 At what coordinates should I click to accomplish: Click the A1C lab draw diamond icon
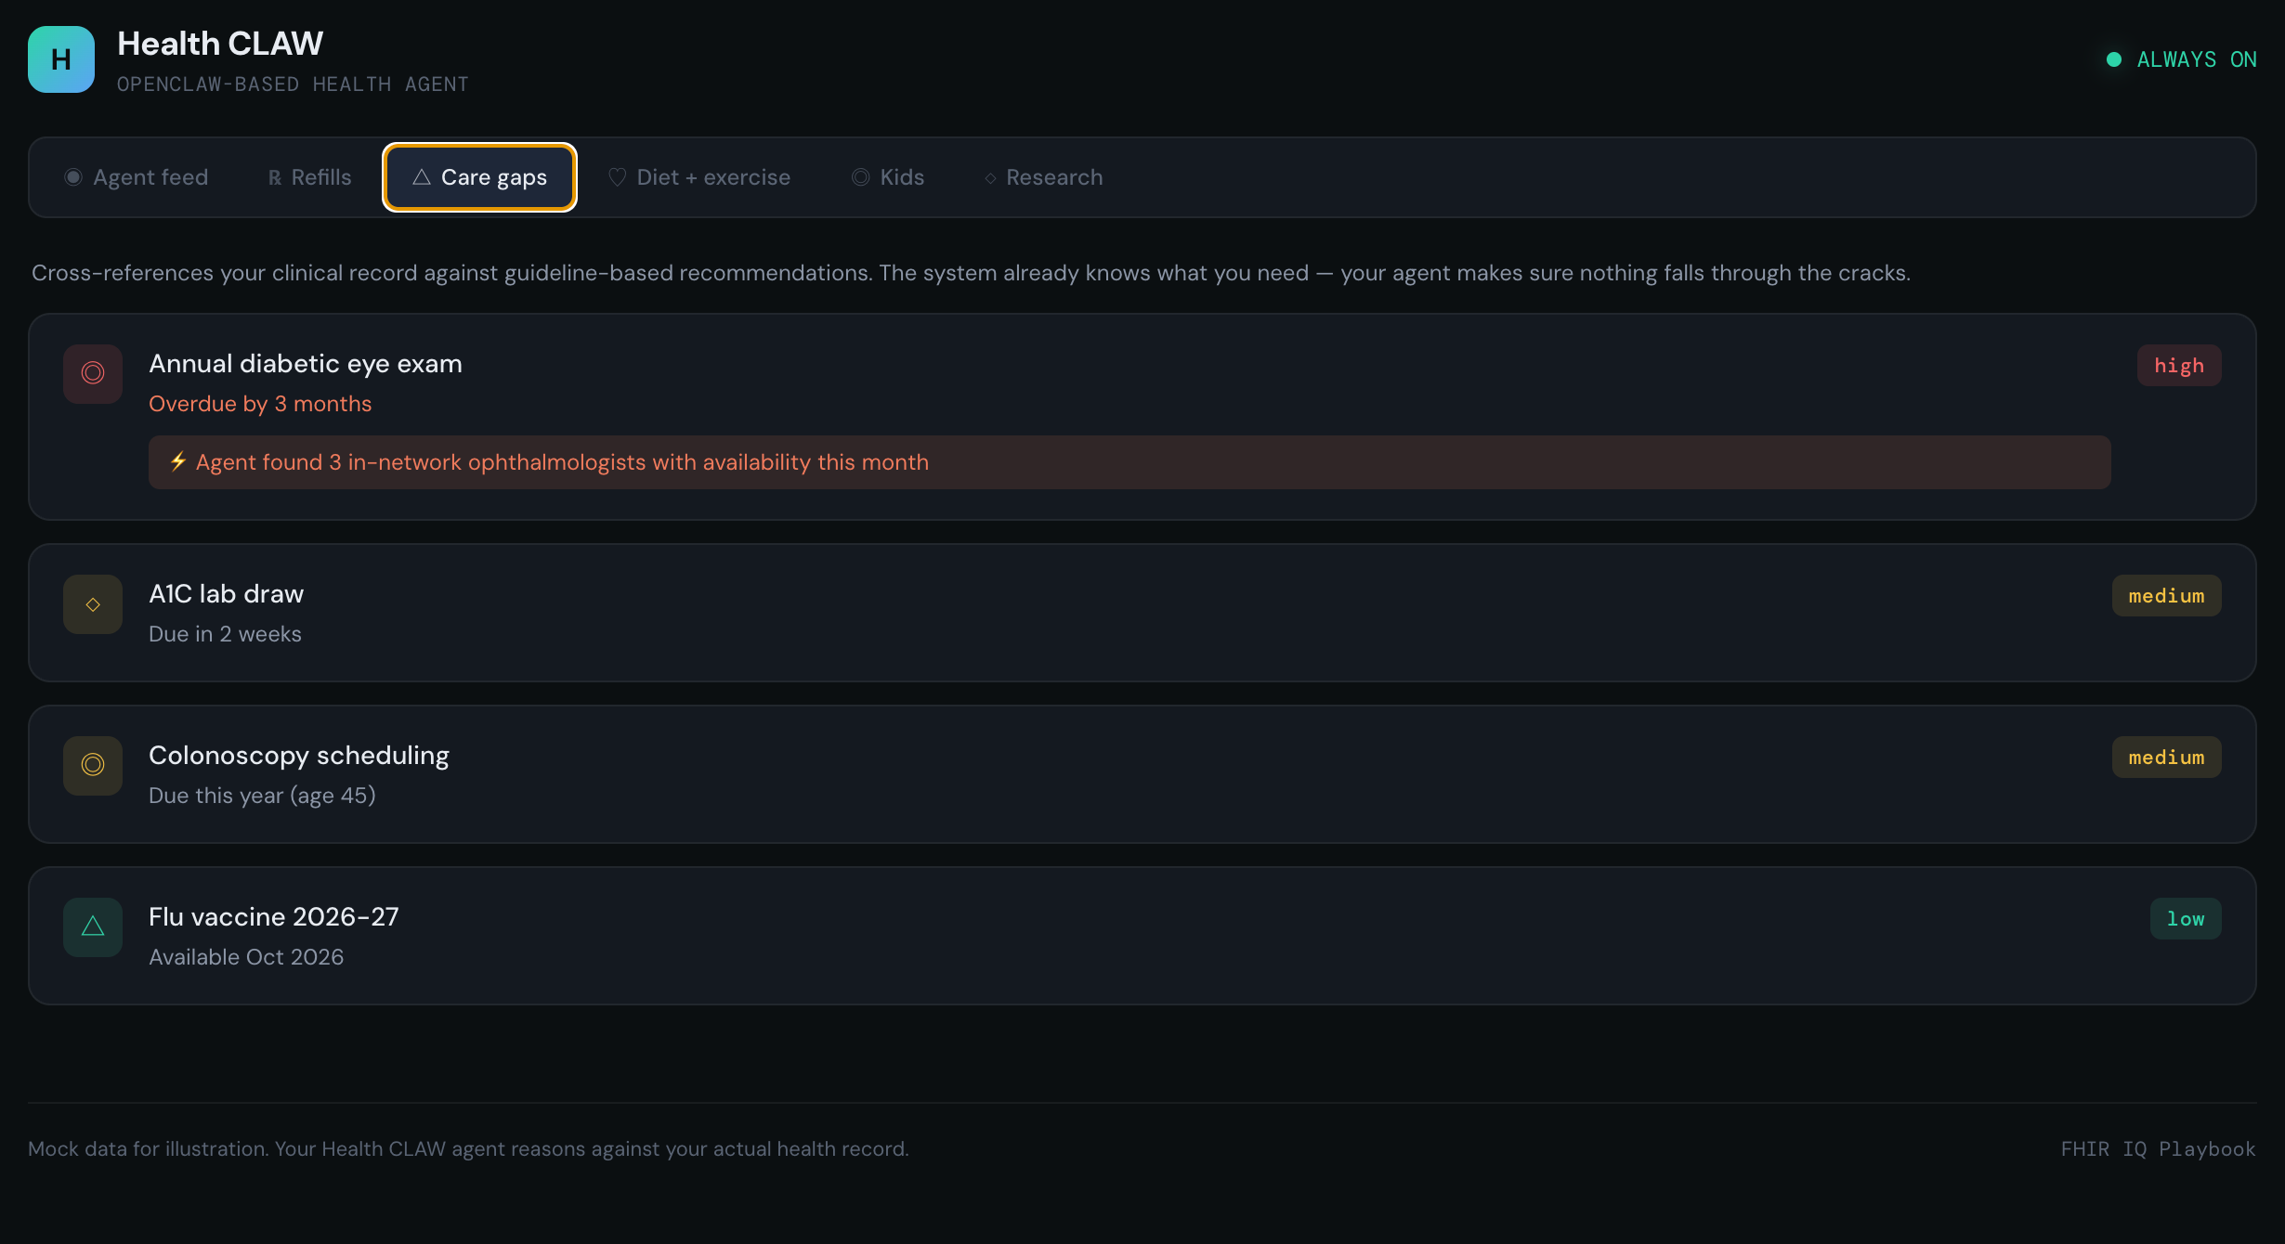(93, 604)
